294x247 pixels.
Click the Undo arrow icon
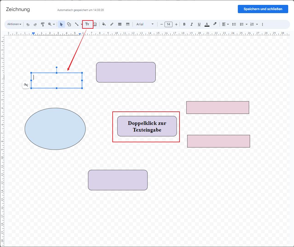point(28,24)
